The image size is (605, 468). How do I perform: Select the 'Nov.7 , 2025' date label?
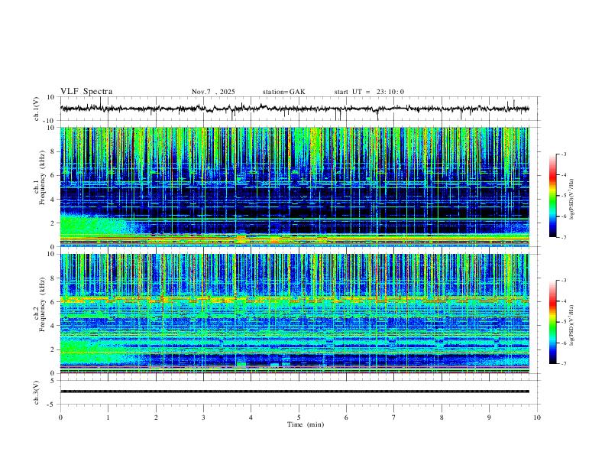click(213, 92)
